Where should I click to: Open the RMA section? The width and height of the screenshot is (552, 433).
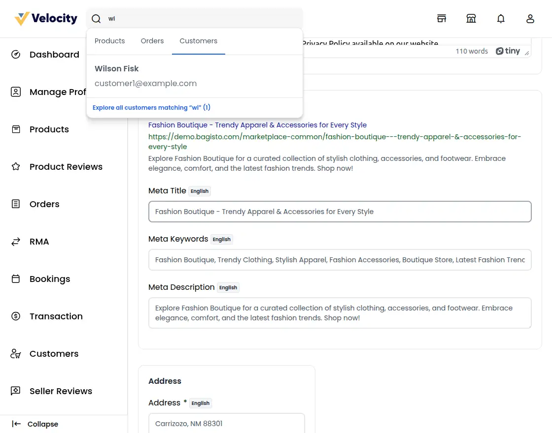pyautogui.click(x=39, y=242)
